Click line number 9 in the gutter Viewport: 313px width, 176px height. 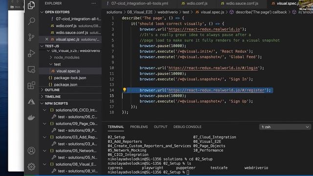[x=113, y=63]
